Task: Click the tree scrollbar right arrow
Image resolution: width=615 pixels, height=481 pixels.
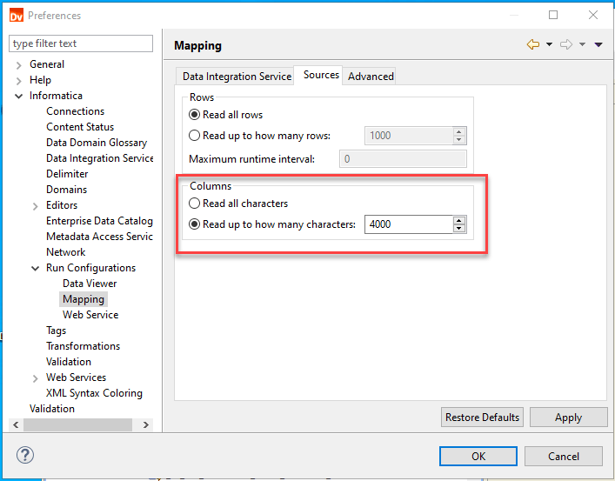Action: [x=146, y=424]
